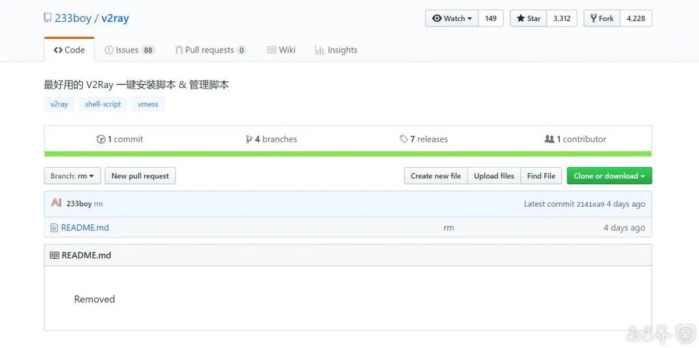Open the Pull requests tab
This screenshot has width=699, height=348.
[x=210, y=50]
